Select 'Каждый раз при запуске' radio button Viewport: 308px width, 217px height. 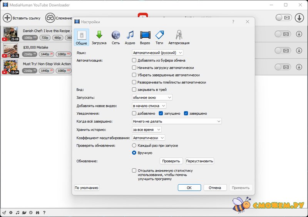pyautogui.click(x=134, y=145)
